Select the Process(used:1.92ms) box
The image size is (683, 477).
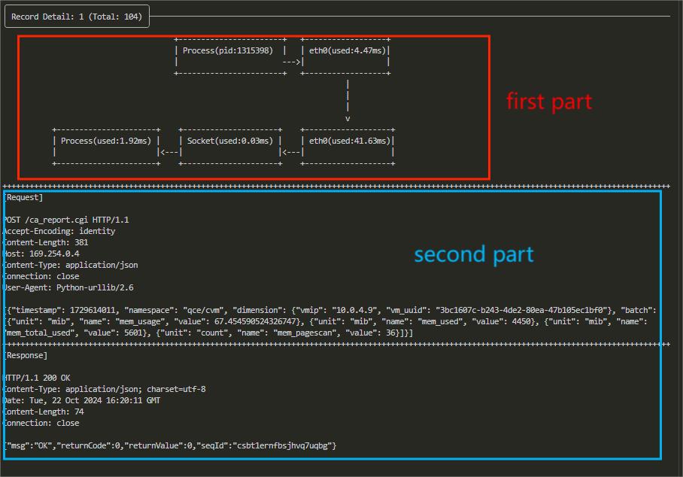click(106, 141)
